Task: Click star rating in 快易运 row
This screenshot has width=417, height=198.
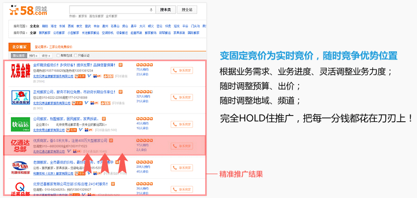Action: point(144,119)
